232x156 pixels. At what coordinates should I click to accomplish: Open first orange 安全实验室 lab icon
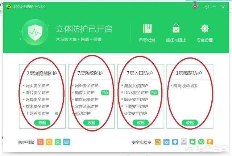click(x=158, y=142)
